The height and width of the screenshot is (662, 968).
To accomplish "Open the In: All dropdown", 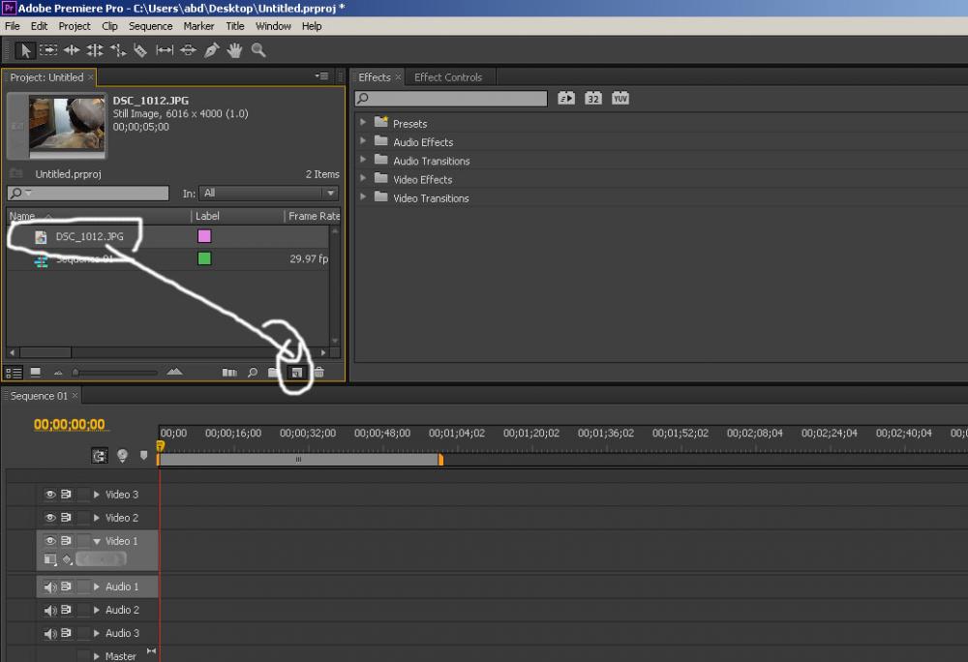I will point(268,194).
